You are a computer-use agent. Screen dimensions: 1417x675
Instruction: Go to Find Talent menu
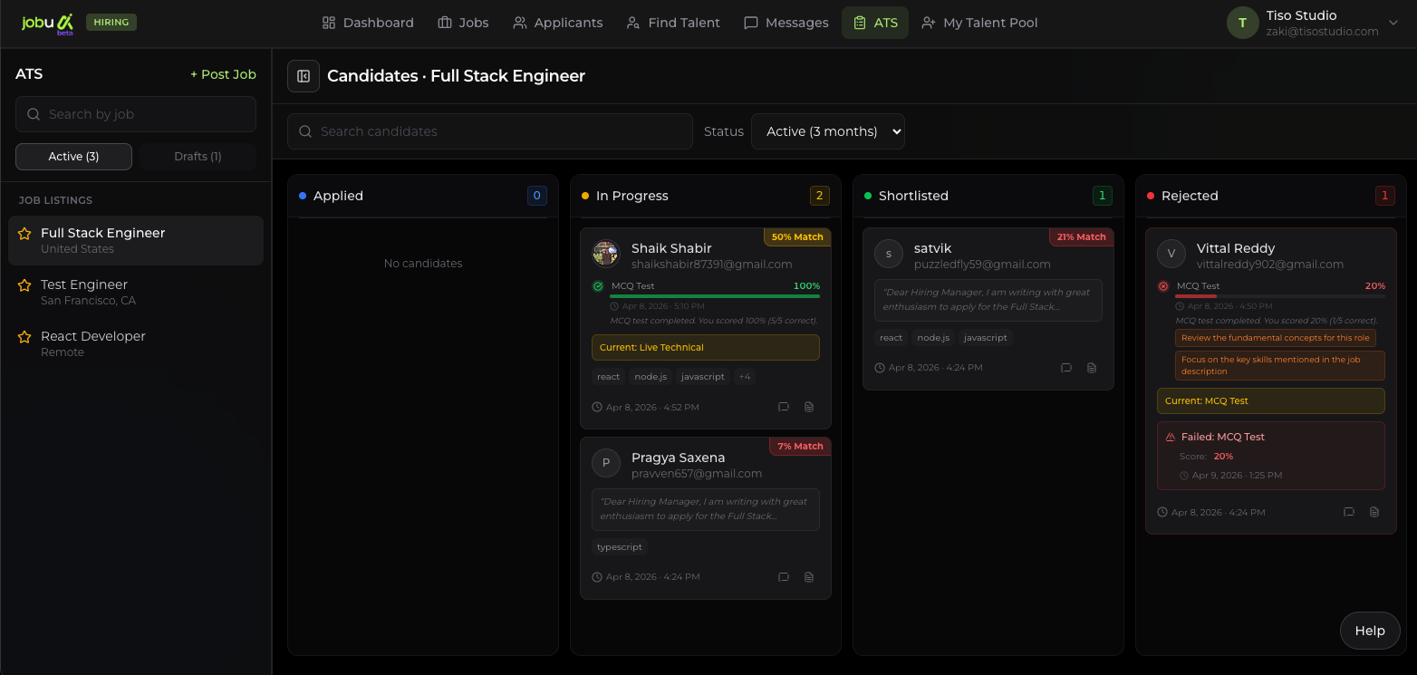tap(673, 23)
